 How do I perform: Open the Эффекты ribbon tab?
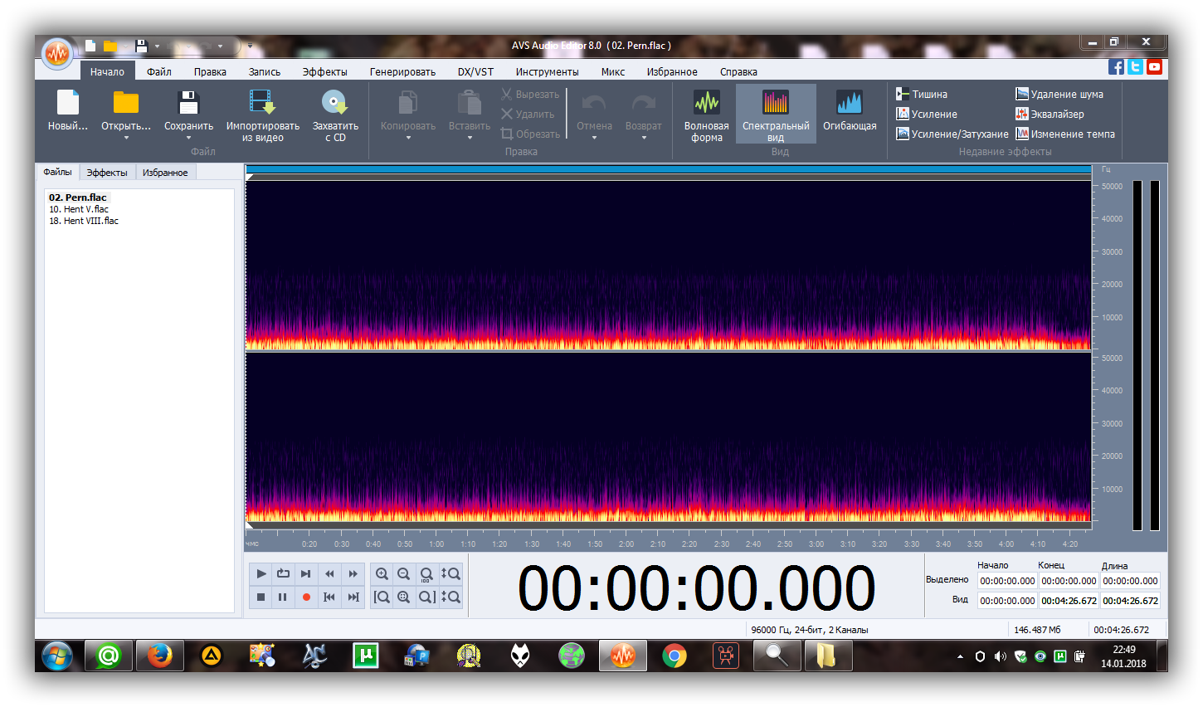tap(325, 72)
